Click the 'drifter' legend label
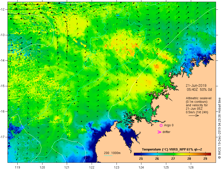 (166, 132)
